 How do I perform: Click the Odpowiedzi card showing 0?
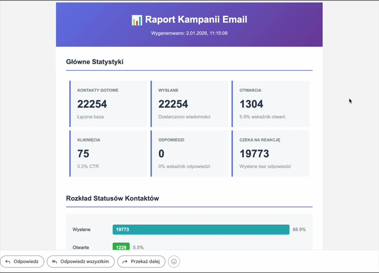pyautogui.click(x=190, y=153)
